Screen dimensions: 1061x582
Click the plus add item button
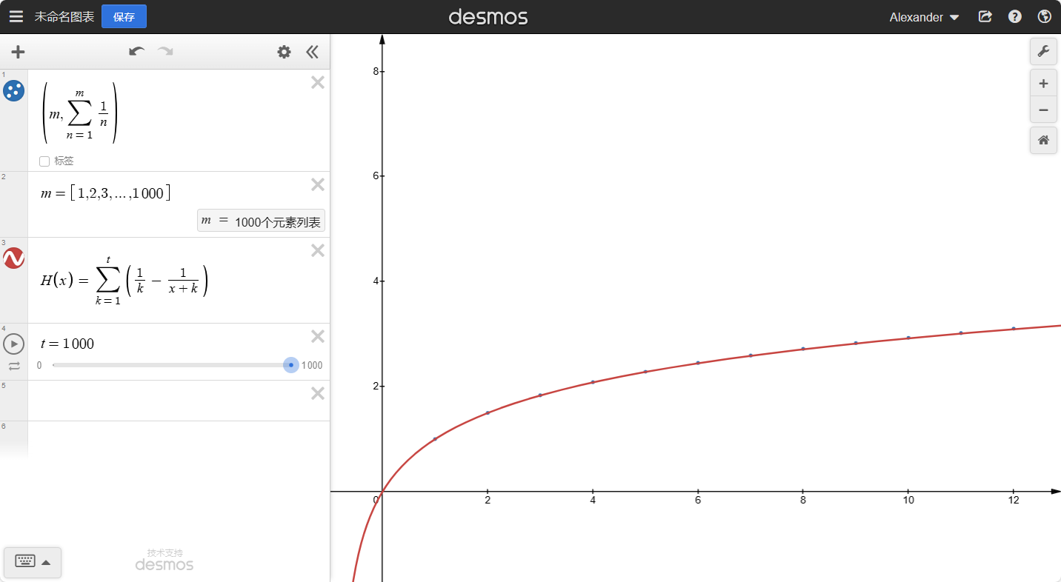tap(18, 52)
